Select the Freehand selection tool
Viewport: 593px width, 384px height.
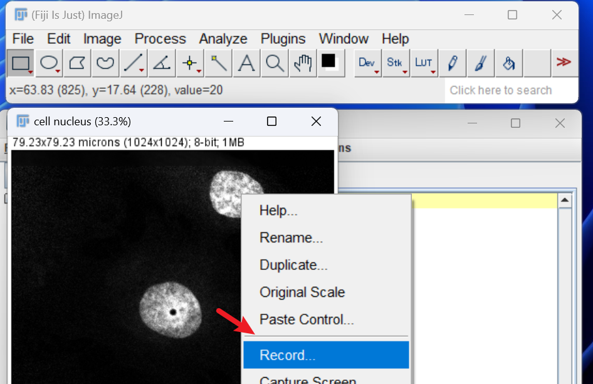tap(105, 63)
